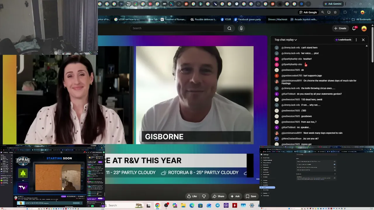Click @gordoncooke6785 username in chat

[292, 76]
